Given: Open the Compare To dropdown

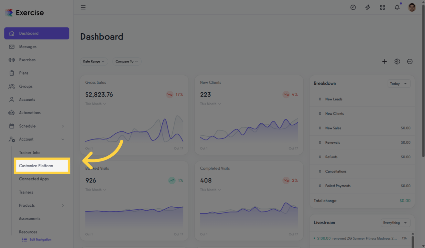Looking at the screenshot, I should tap(127, 61).
